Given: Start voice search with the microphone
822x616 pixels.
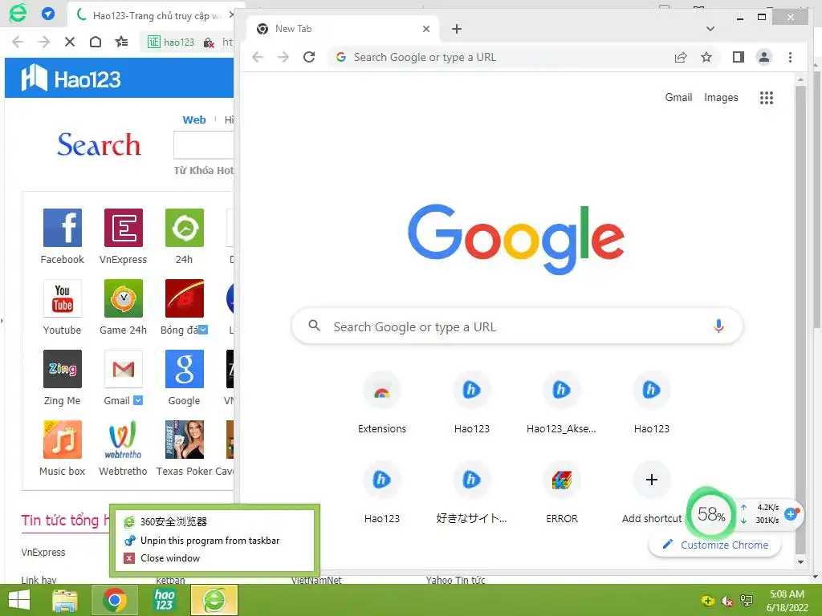Looking at the screenshot, I should click(718, 326).
